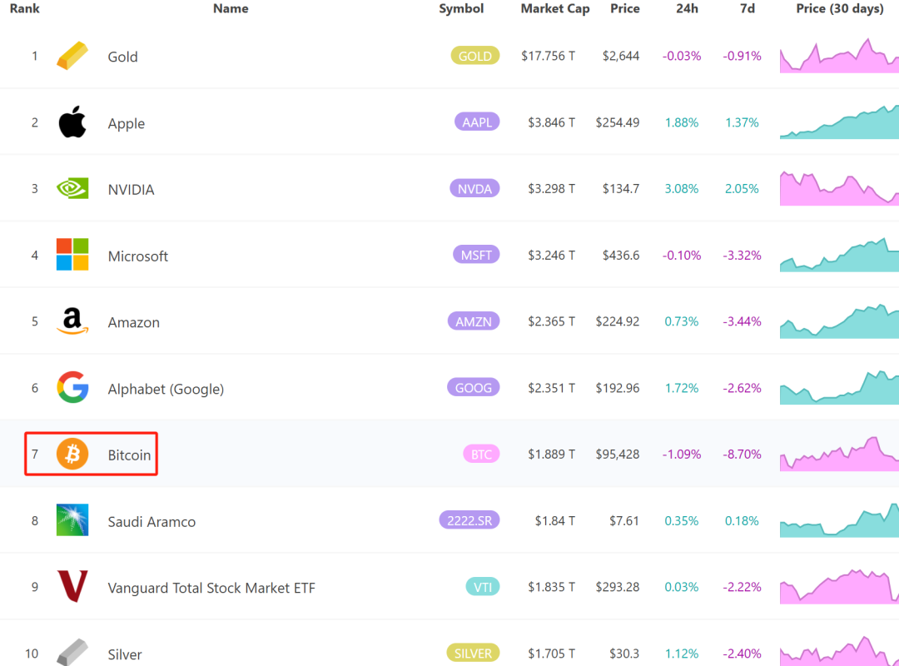Click the orange Bitcoin logo icon
Viewport: 899px width, 666px height.
pyautogui.click(x=72, y=455)
